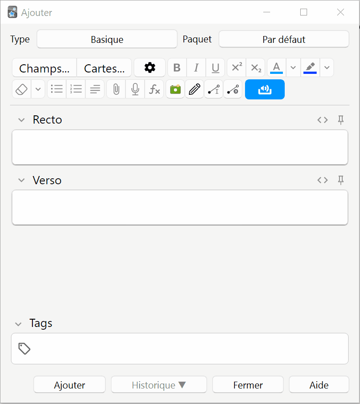Click the connector with gear icon
360x404 pixels.
coord(233,89)
